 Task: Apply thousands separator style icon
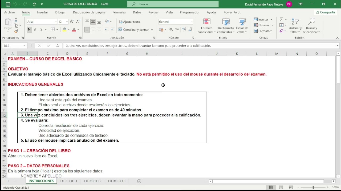pos(177,30)
